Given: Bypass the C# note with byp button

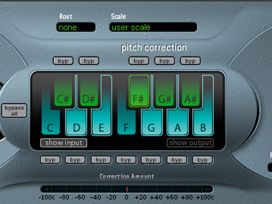Looking at the screenshot, I should (x=63, y=61).
